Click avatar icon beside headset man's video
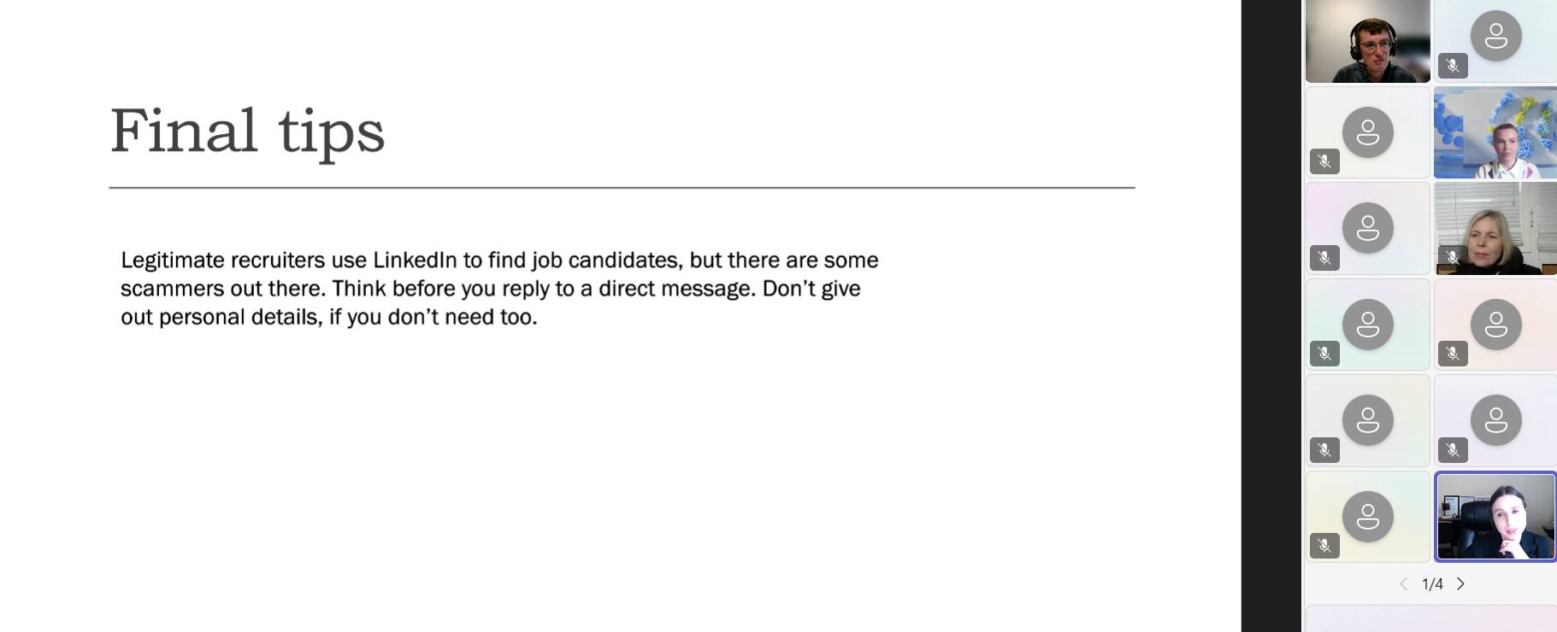The width and height of the screenshot is (1557, 632). point(1495,36)
